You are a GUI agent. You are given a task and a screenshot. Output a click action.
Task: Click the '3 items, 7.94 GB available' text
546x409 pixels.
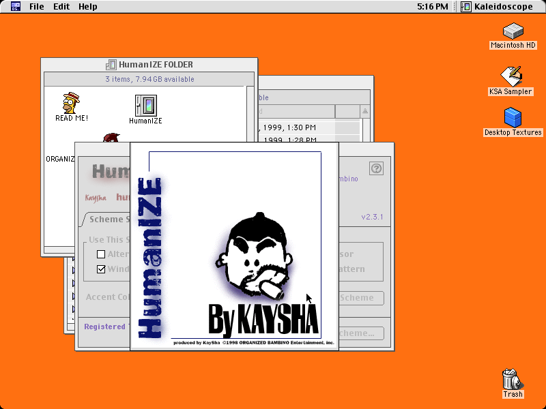(x=149, y=79)
